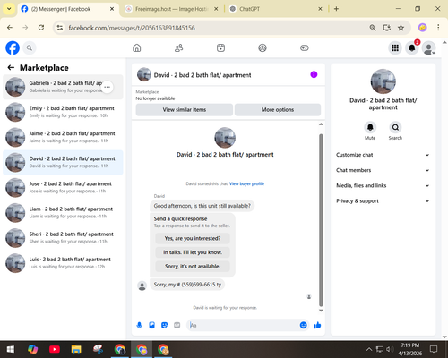Expand the Customize chat section
Viewport: 448px width, 358px height.
(x=383, y=155)
